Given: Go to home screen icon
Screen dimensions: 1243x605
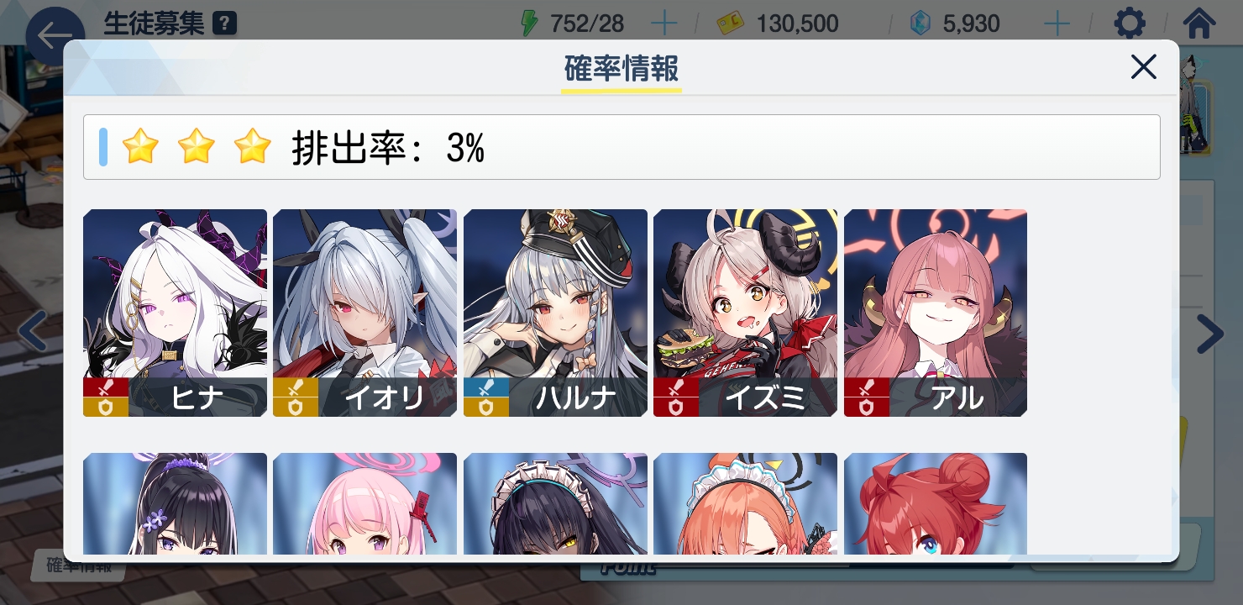Looking at the screenshot, I should pos(1198,24).
